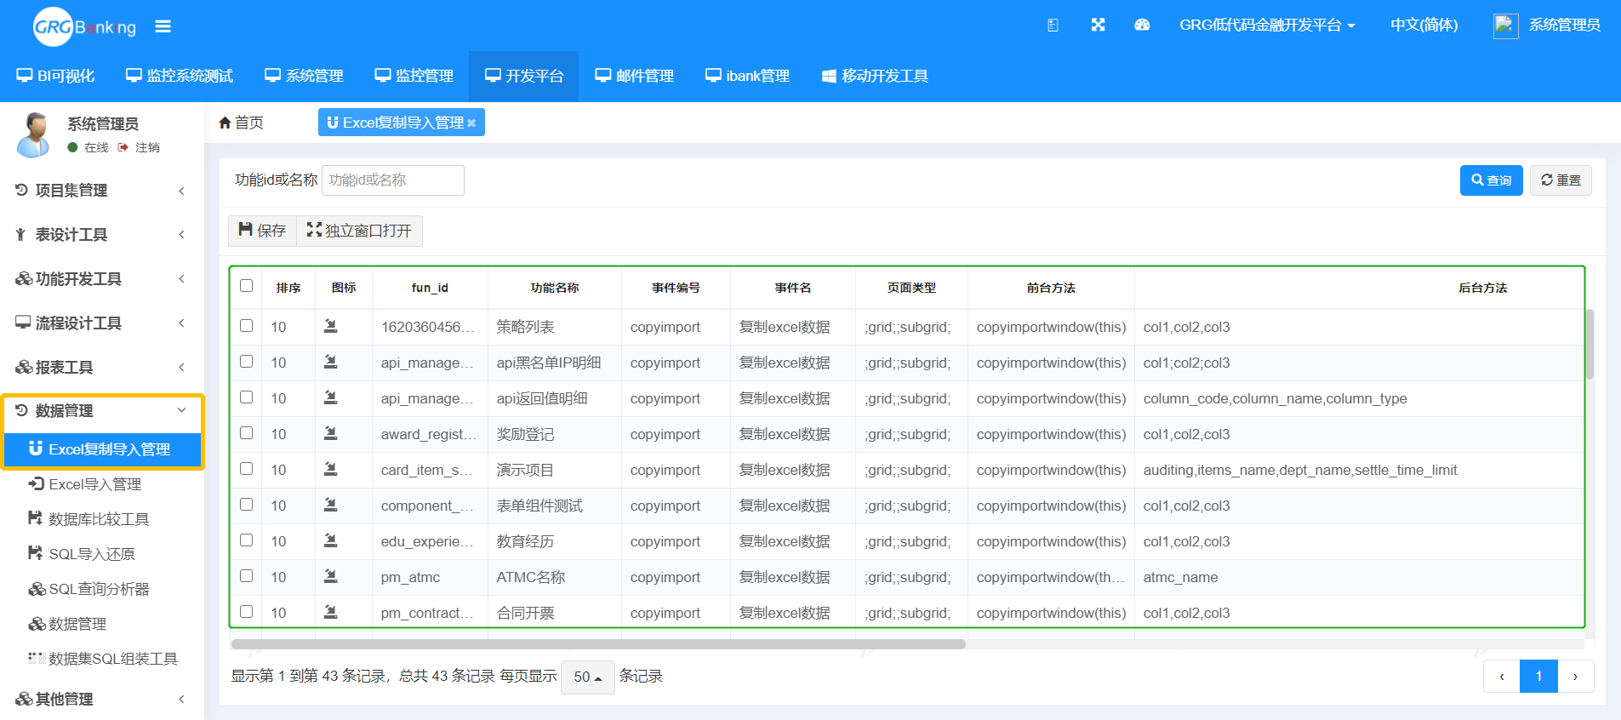
Task: Open 移动开发工具 top menu
Action: (875, 77)
